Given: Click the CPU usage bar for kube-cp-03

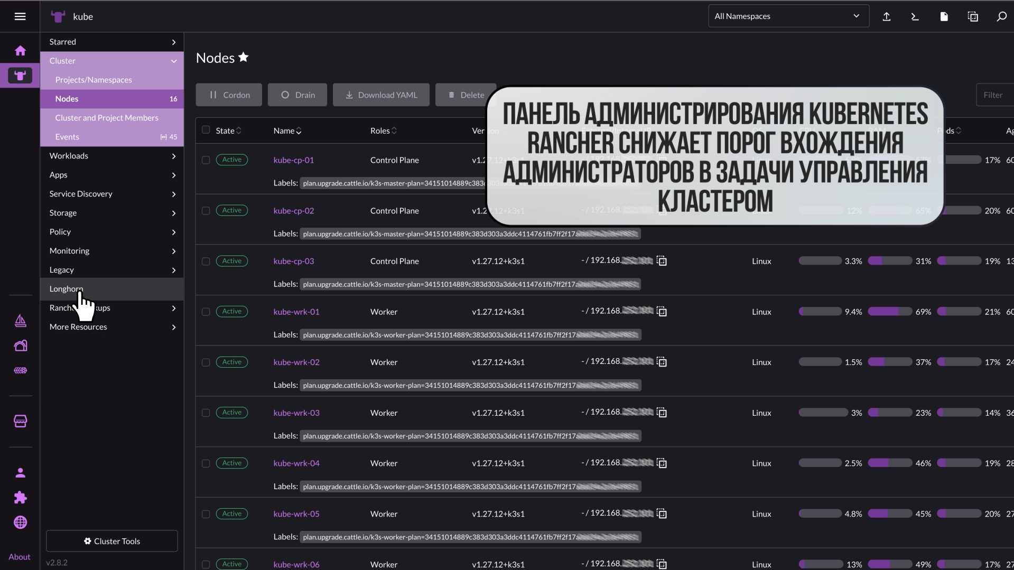Looking at the screenshot, I should click(x=820, y=260).
